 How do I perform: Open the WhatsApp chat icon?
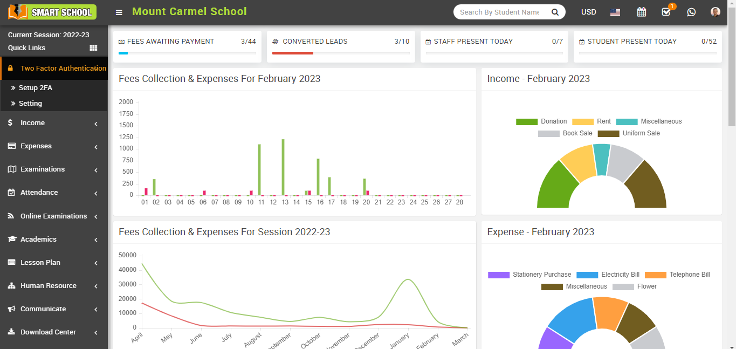tap(691, 12)
